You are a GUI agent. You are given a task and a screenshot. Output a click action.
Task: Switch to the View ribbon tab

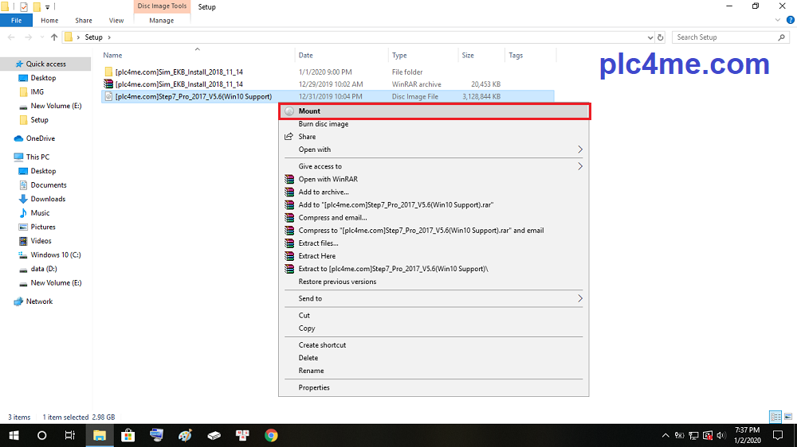[x=116, y=21]
